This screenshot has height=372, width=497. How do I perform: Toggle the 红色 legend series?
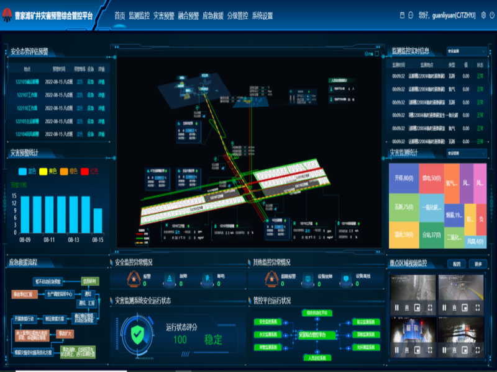[x=90, y=172]
